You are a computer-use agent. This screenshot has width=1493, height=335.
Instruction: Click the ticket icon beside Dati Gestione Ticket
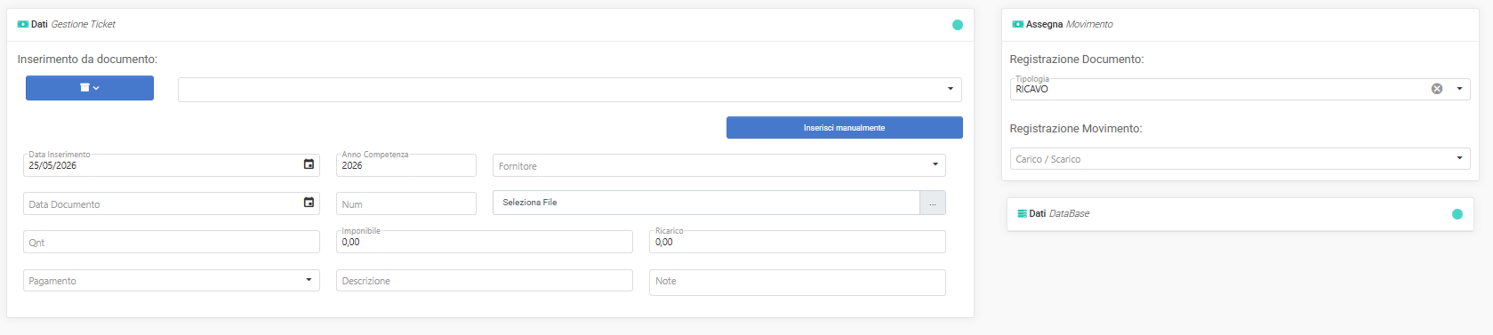[x=23, y=24]
